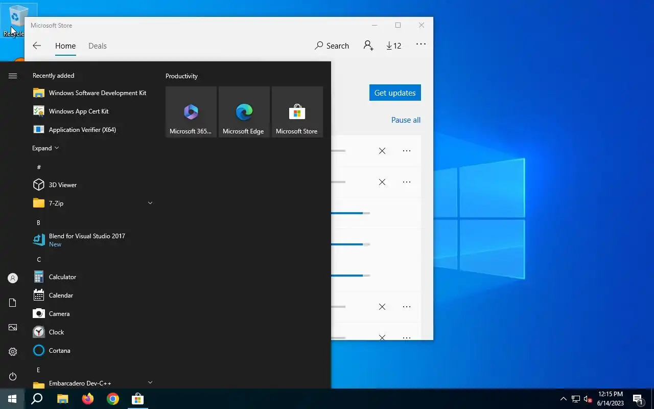This screenshot has height=409, width=654.
Task: Open Clock app
Action: [92, 332]
